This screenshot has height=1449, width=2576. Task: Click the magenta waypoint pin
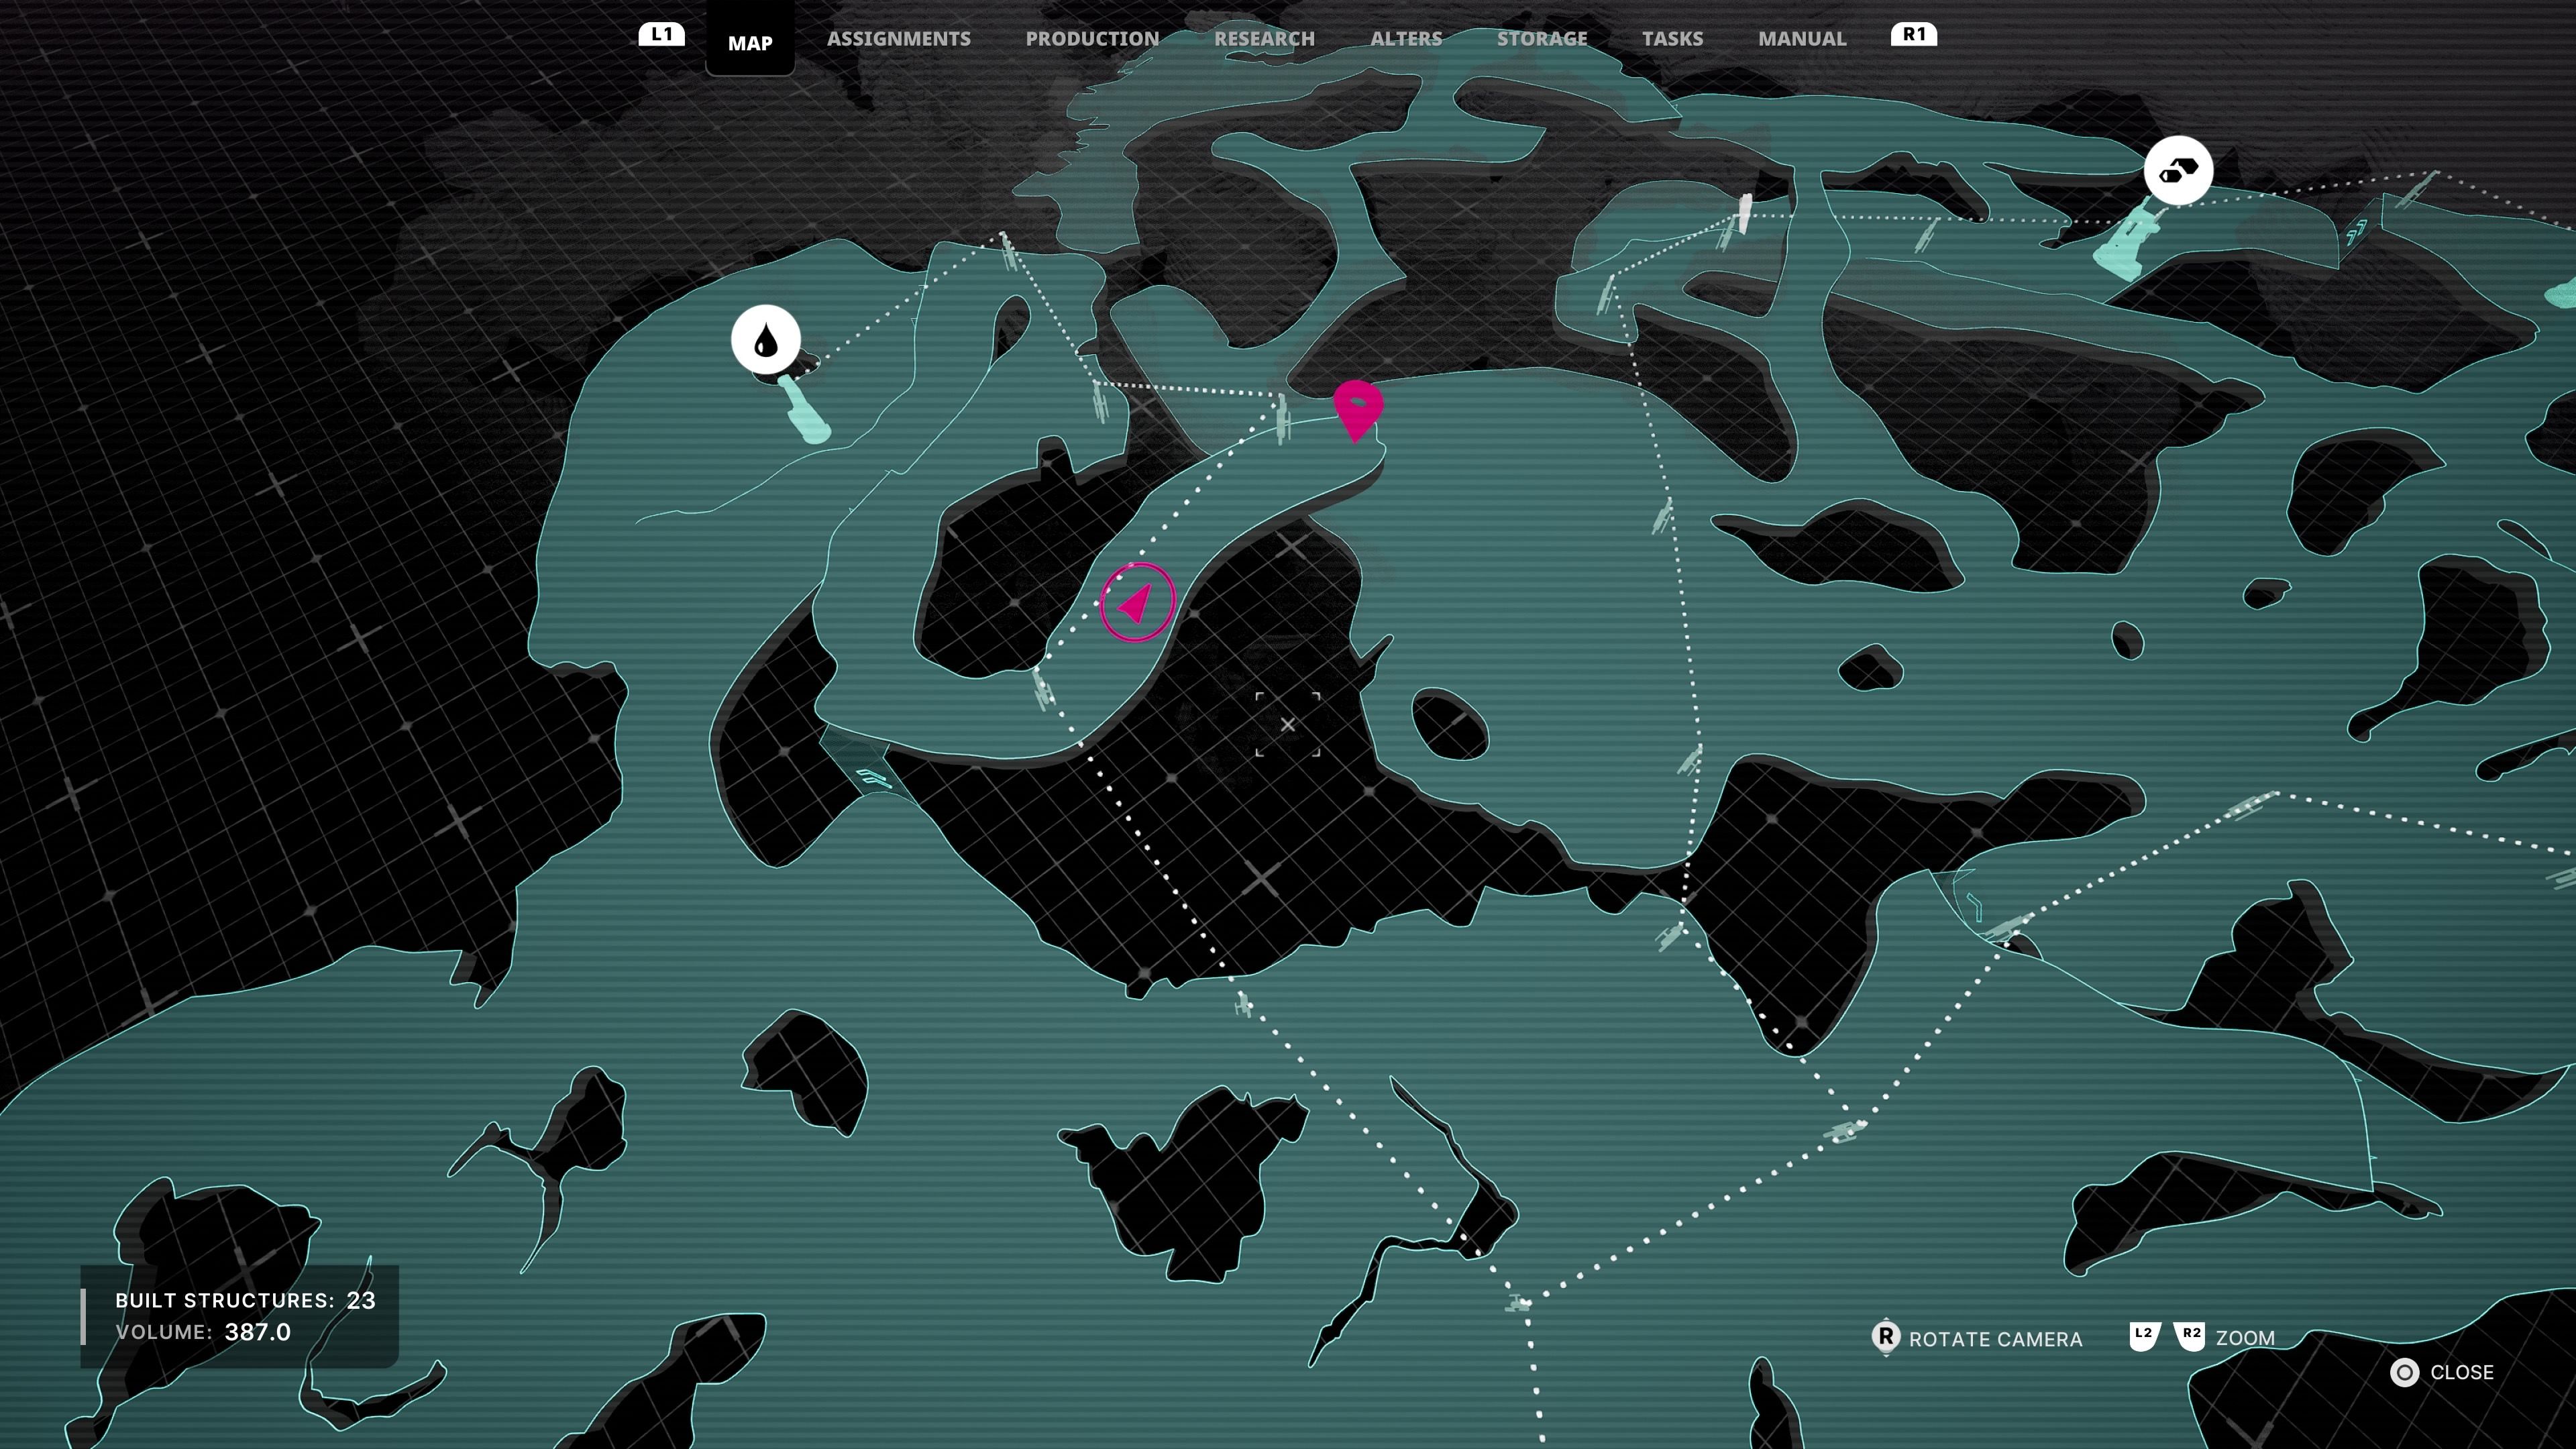click(x=1358, y=410)
